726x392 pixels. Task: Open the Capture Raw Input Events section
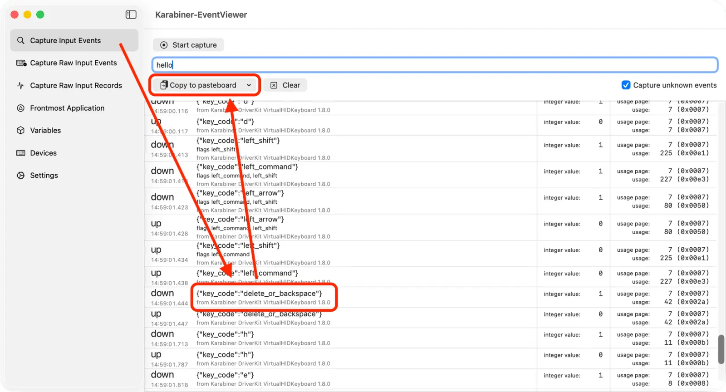(x=74, y=63)
